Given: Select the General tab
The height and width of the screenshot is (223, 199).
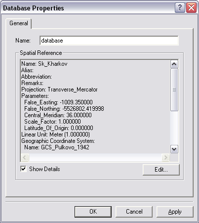Looking at the screenshot, I should coord(19,23).
